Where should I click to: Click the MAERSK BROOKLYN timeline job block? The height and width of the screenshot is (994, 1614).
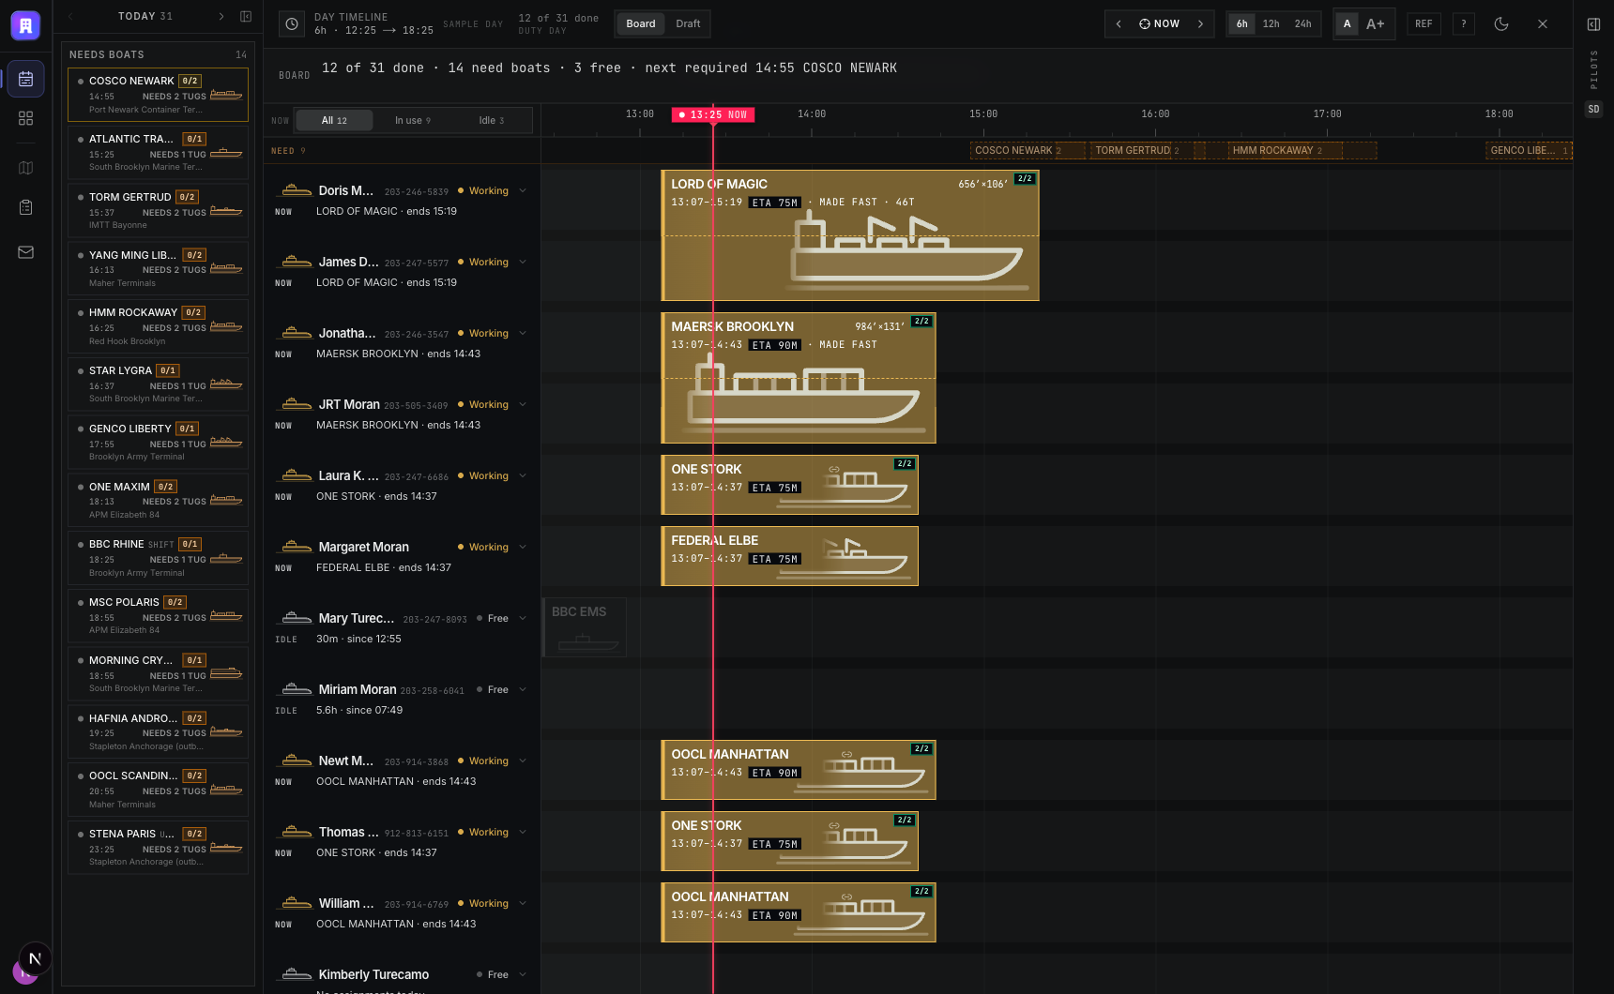[799, 378]
